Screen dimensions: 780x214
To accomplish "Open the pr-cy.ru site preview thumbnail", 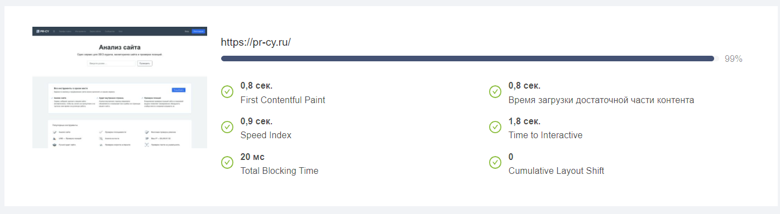I will (x=119, y=87).
